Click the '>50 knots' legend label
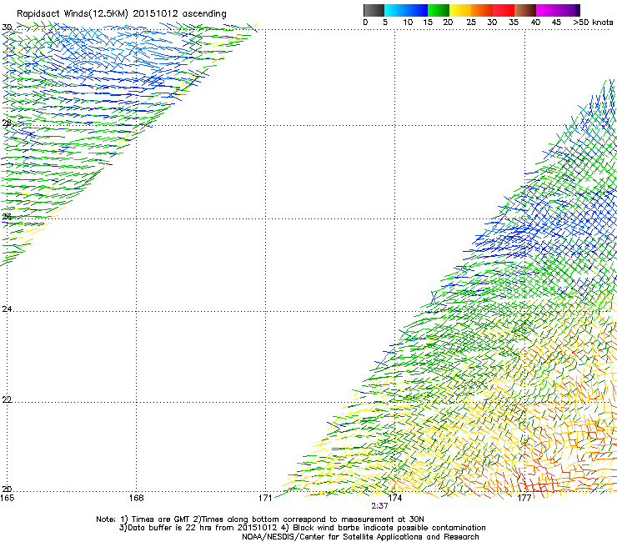617x542 pixels. pyautogui.click(x=593, y=22)
